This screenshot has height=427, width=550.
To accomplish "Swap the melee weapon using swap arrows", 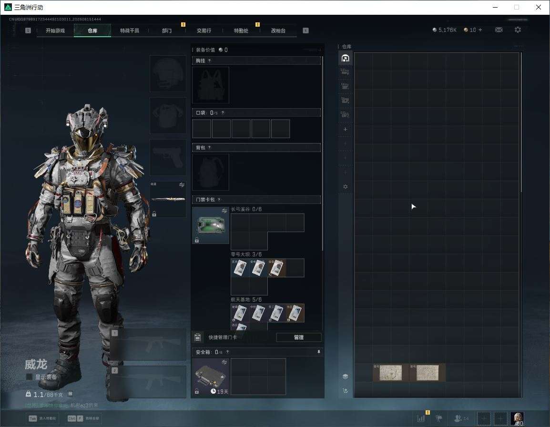I will (x=182, y=185).
